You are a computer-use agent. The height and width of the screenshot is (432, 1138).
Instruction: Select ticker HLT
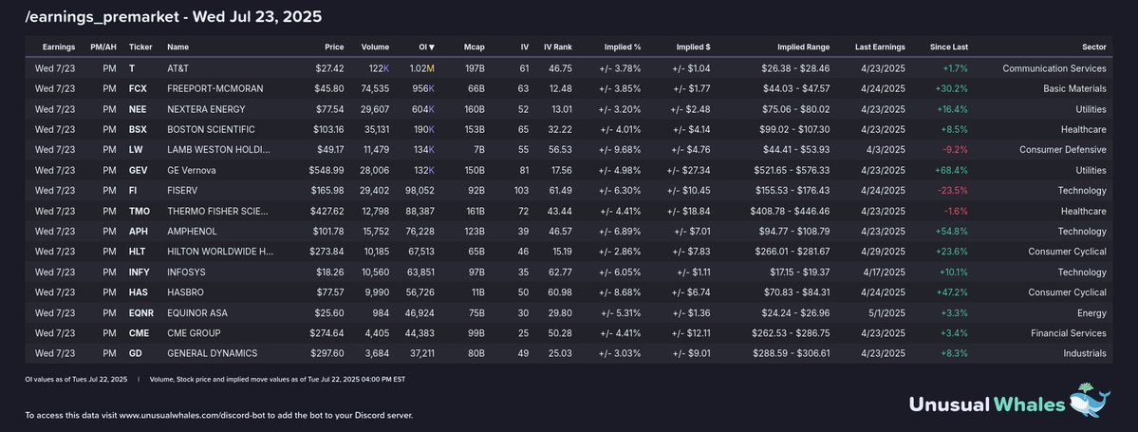point(138,252)
